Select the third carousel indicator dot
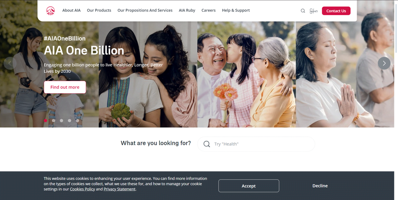The height and width of the screenshot is (200, 398). point(61,121)
